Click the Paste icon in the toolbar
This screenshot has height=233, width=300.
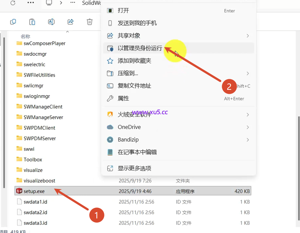[32, 22]
